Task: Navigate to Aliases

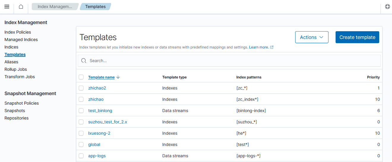Action: (x=11, y=62)
